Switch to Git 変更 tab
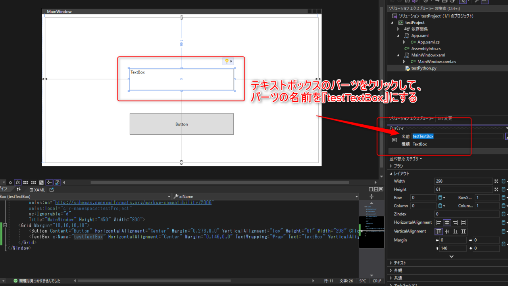This screenshot has height=286, width=508. coord(444,118)
